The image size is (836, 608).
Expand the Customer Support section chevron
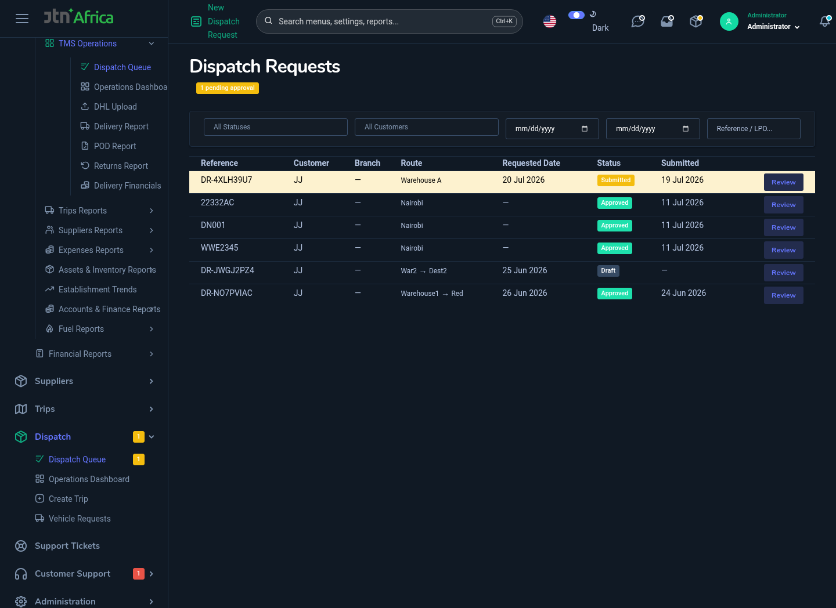click(152, 574)
